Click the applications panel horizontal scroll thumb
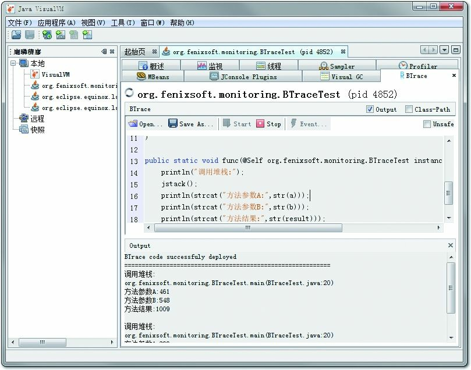Screen dimensions: 471x370 click(x=43, y=342)
